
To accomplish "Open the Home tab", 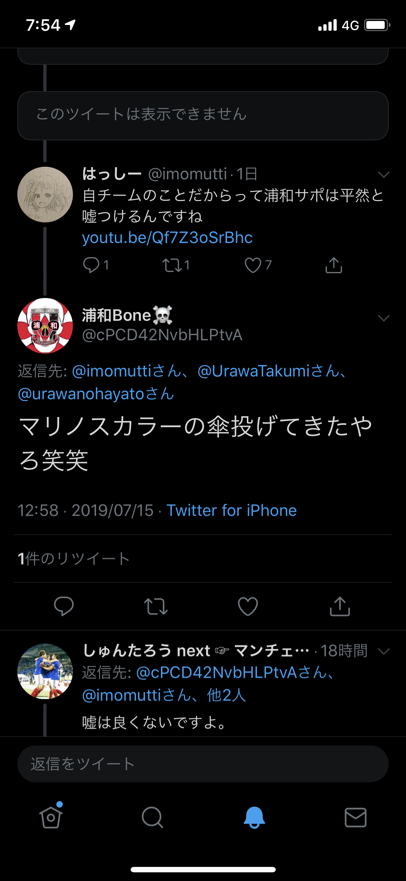I will point(51,817).
